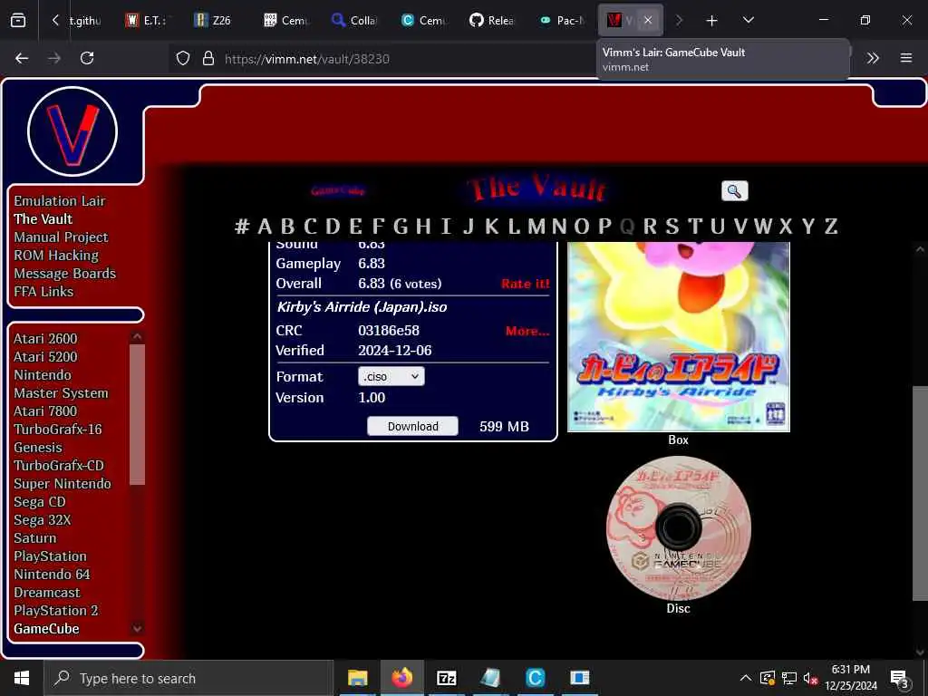Open the Message Boards link

65,274
